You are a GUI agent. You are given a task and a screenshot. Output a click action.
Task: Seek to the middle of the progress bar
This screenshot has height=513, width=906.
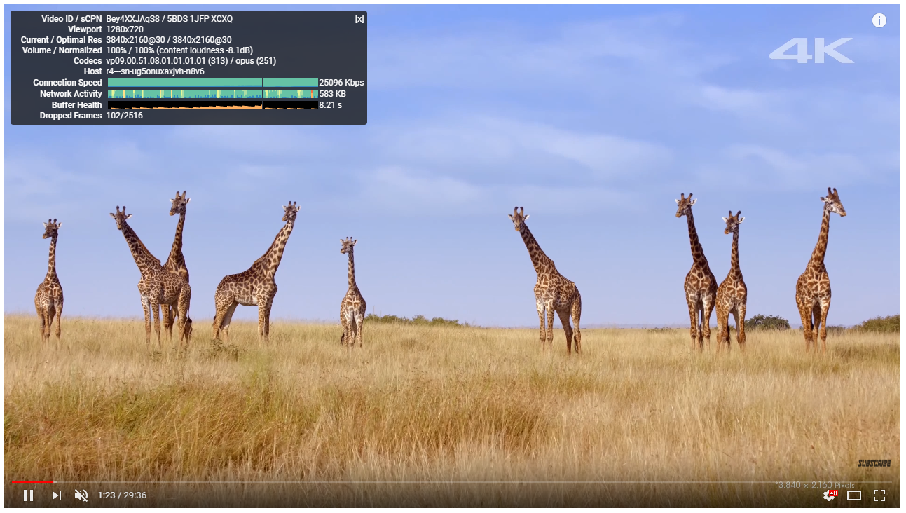pos(452,481)
